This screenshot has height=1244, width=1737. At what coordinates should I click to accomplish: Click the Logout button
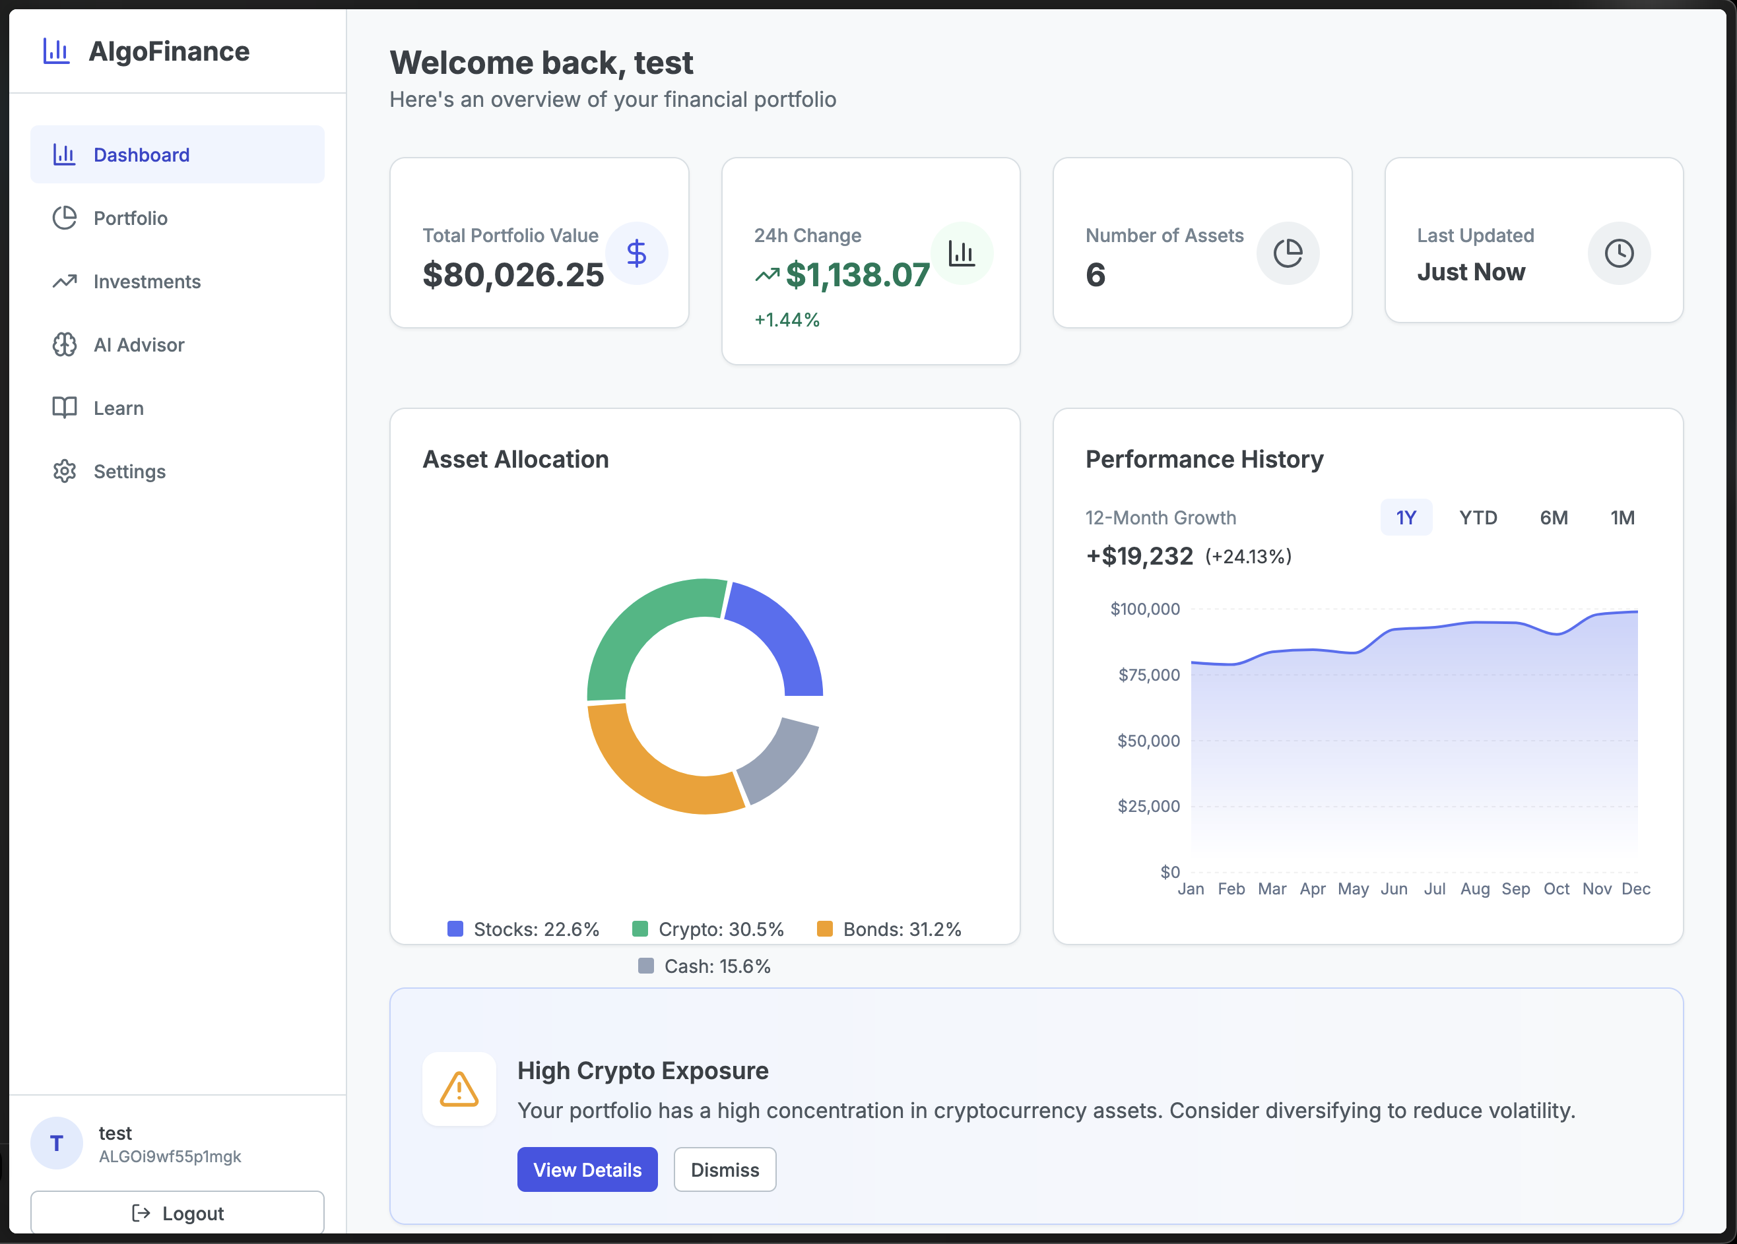pos(177,1212)
